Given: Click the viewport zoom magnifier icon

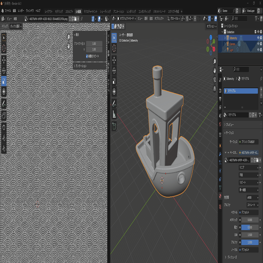Looking at the screenshot, I should tap(215, 62).
